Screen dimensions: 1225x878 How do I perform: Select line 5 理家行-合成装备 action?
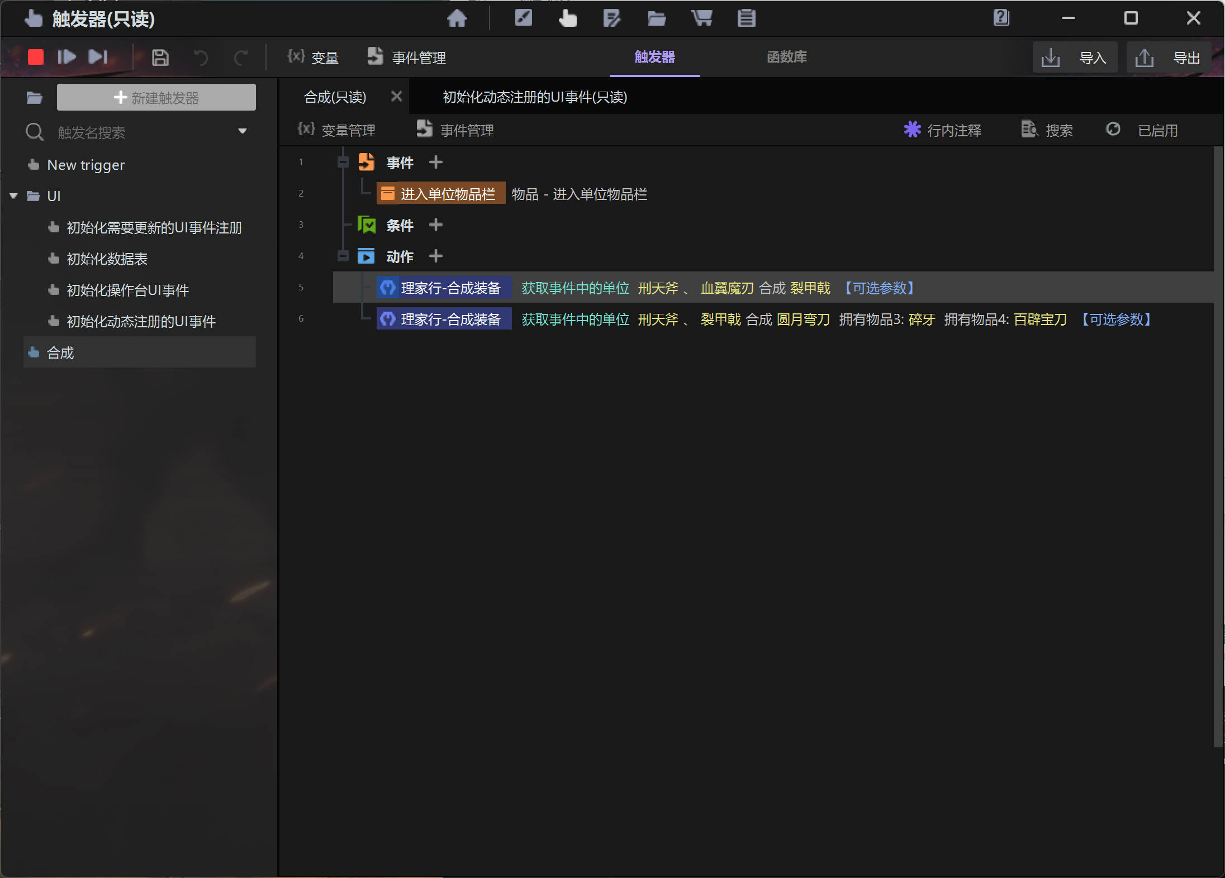coord(444,287)
